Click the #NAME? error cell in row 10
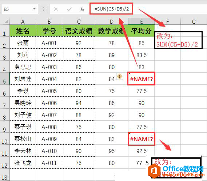The image size is (207, 181). (x=141, y=139)
